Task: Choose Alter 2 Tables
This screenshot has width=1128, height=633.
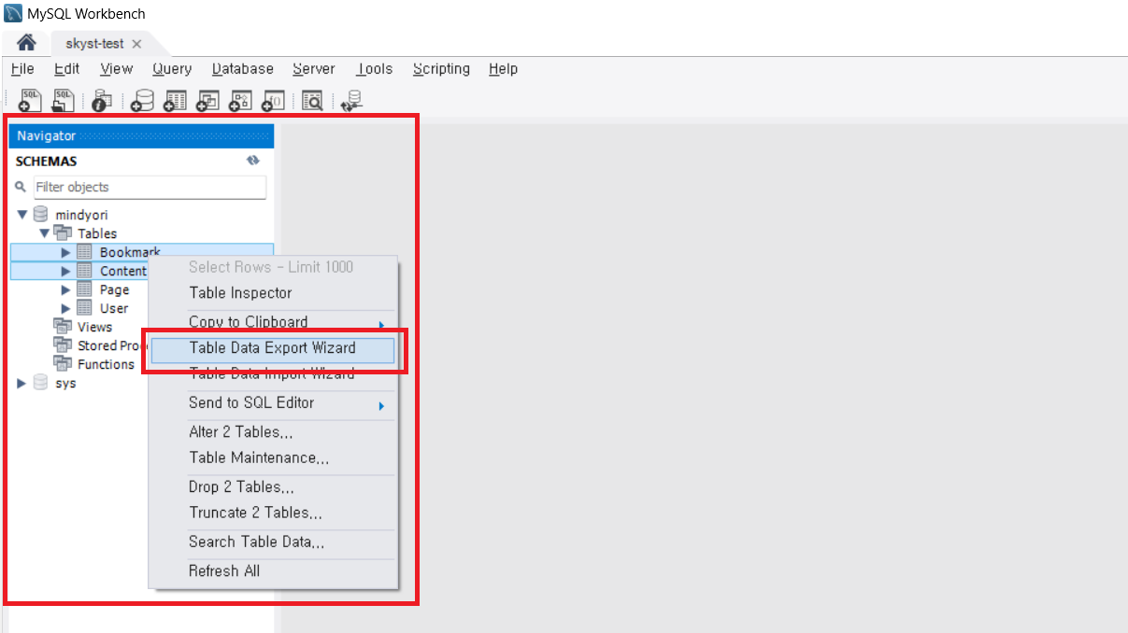Action: click(241, 431)
